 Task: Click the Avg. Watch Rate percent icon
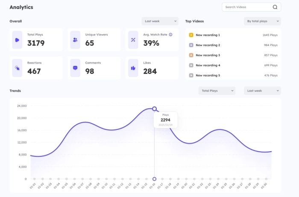(x=133, y=40)
